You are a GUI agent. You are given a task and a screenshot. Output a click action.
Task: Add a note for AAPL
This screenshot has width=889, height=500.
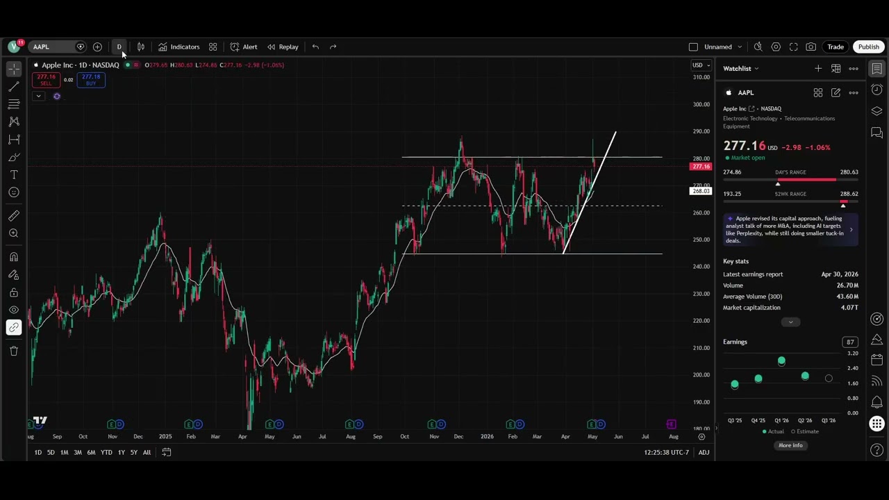pos(836,92)
